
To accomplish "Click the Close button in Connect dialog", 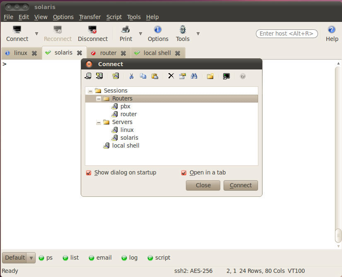I will 203,185.
